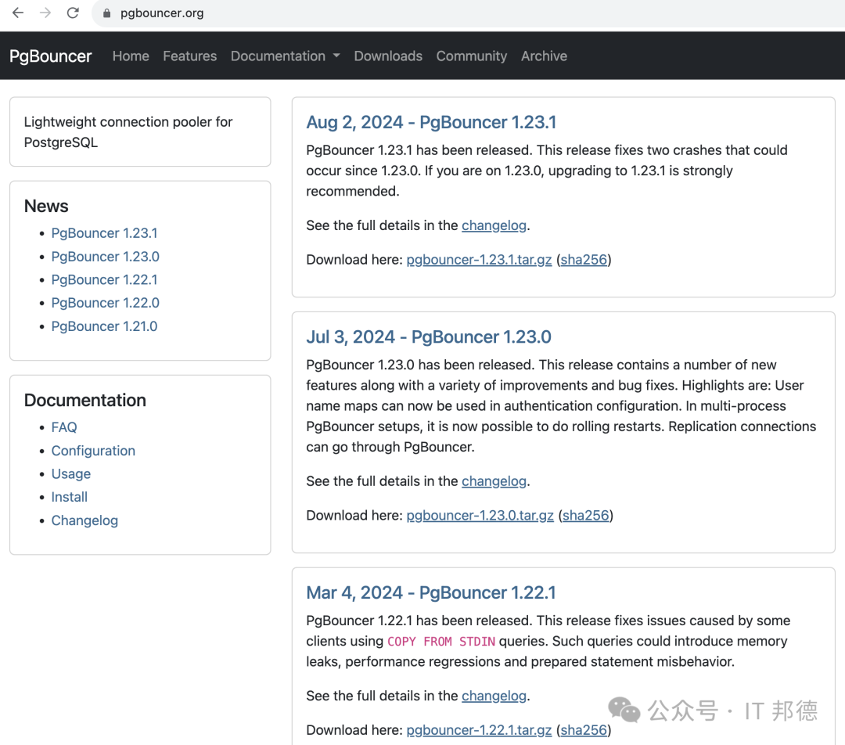Expand the Documentation dropdown menu

coord(285,56)
